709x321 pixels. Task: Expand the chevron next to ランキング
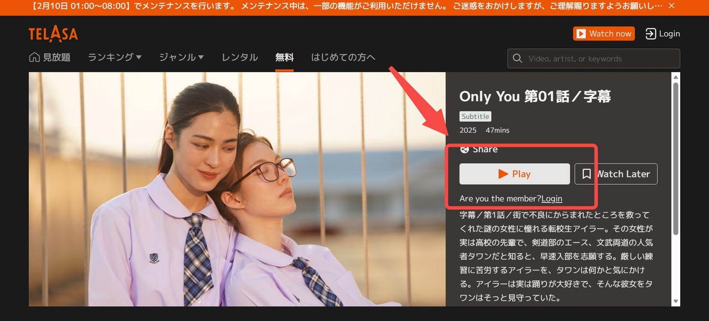138,56
